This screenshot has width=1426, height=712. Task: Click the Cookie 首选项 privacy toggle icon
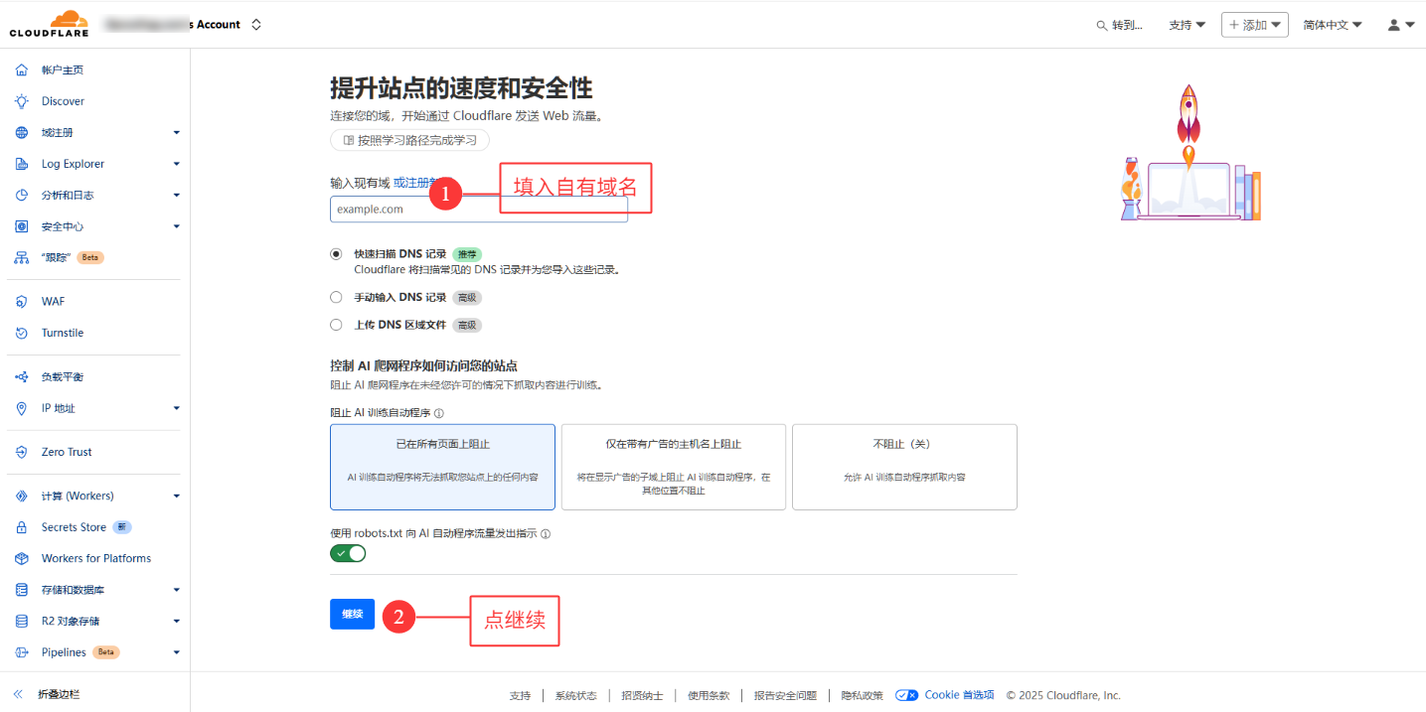pos(906,695)
